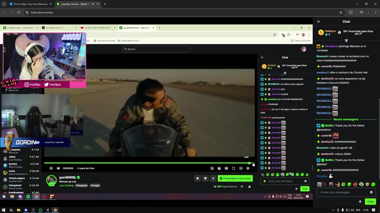This screenshot has height=213, width=380.
Task: Open the leaderboard info icon beside Gabbysz
Action: (339, 33)
